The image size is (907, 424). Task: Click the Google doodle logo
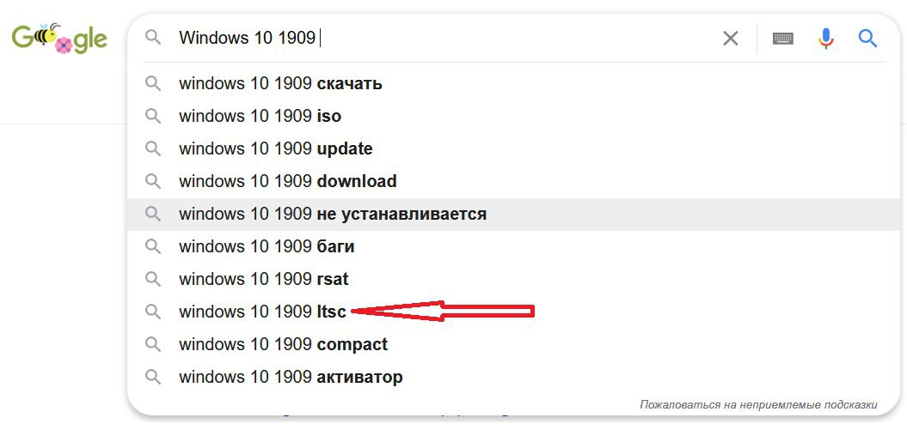pyautogui.click(x=59, y=38)
